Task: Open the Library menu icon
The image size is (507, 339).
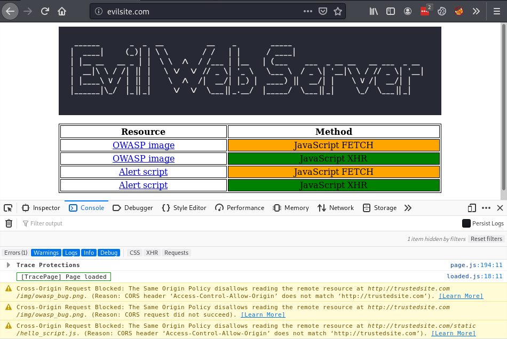Action: coord(374,12)
